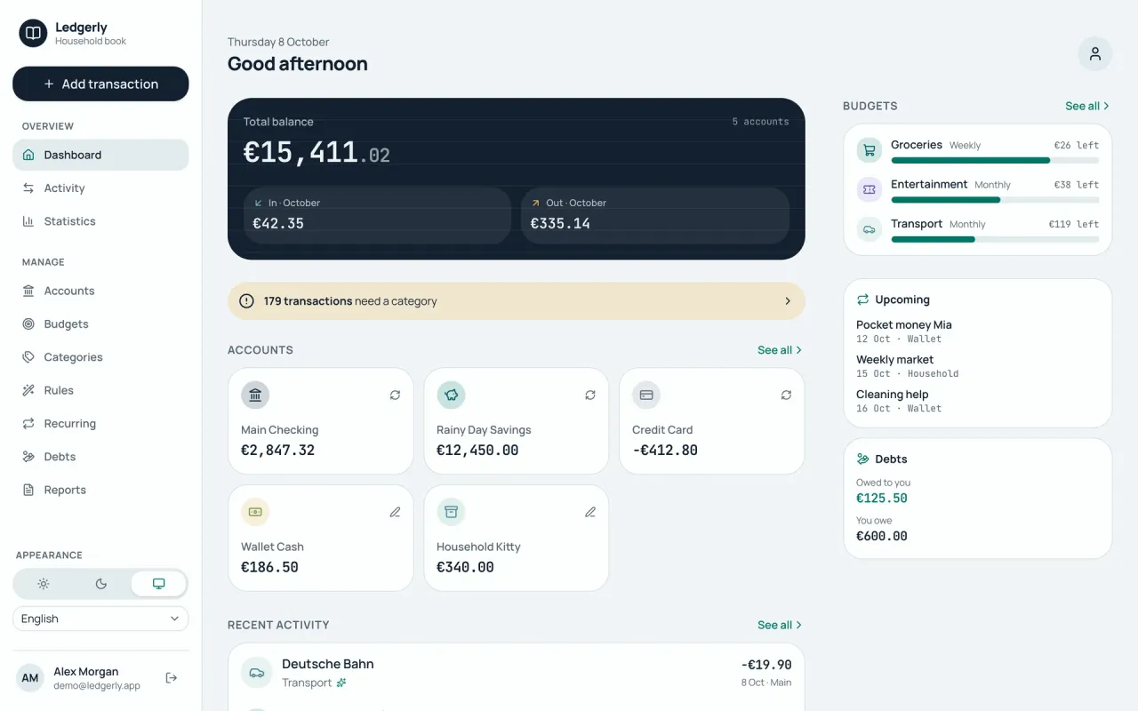Select system appearance mode
The width and height of the screenshot is (1138, 711).
[x=158, y=584]
